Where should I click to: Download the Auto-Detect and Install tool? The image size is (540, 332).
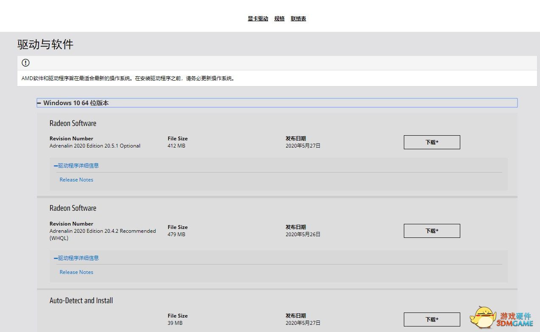432,319
